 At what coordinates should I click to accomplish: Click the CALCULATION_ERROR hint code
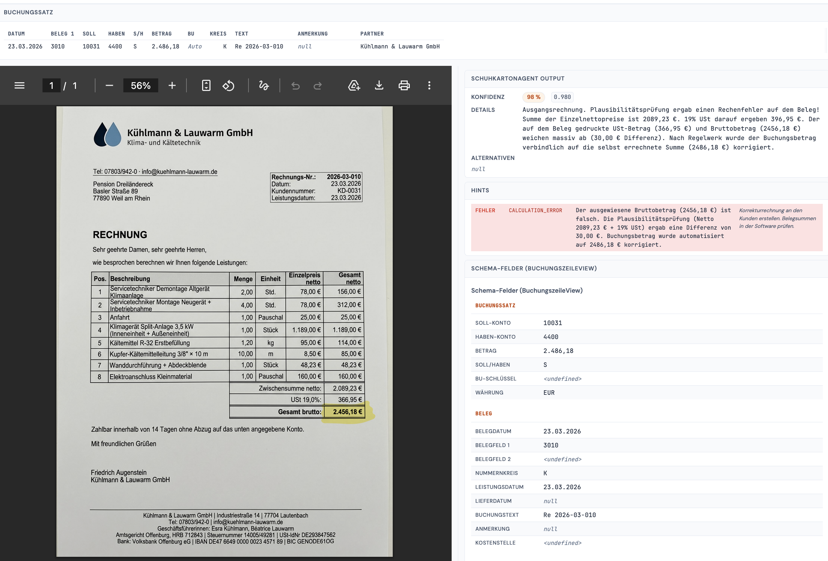(x=535, y=210)
